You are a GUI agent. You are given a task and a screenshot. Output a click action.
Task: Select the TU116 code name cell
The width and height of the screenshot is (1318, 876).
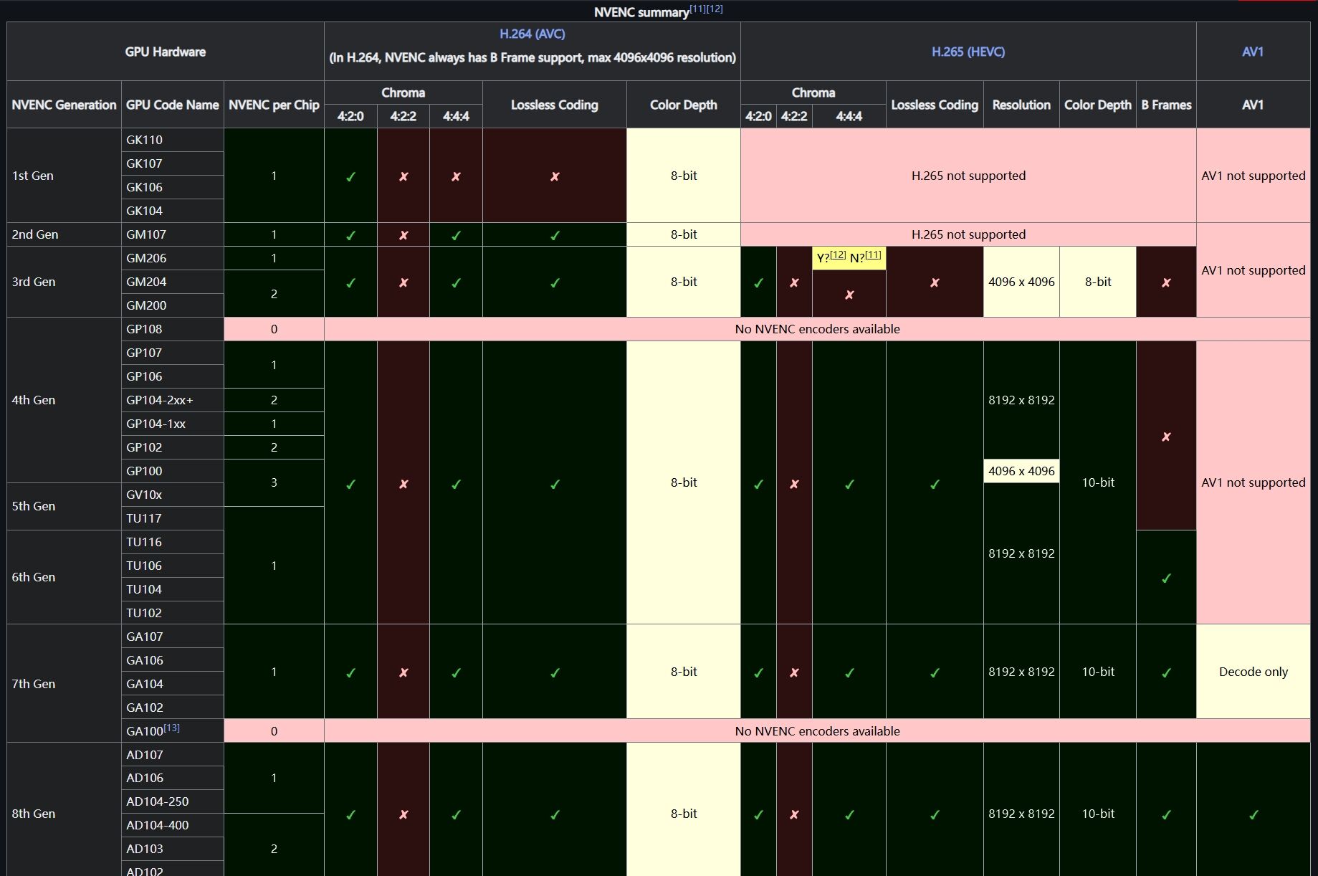172,542
